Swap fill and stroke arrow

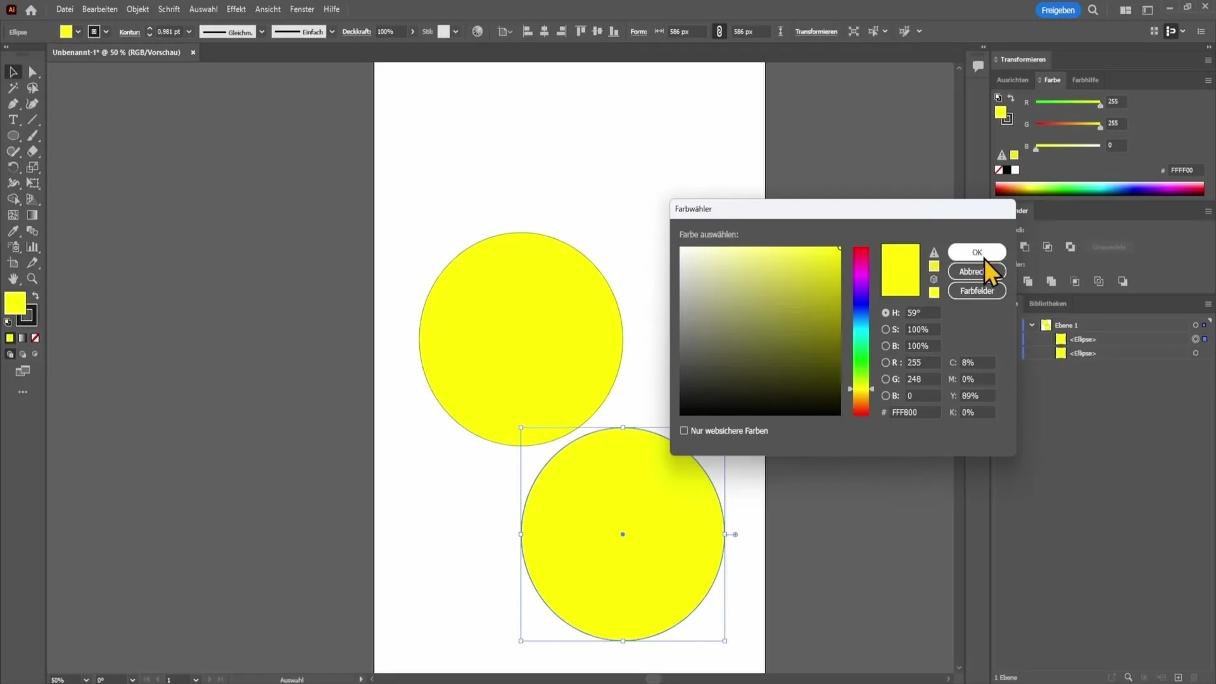(x=35, y=296)
